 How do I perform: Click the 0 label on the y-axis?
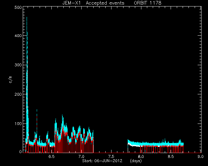click(x=20, y=152)
